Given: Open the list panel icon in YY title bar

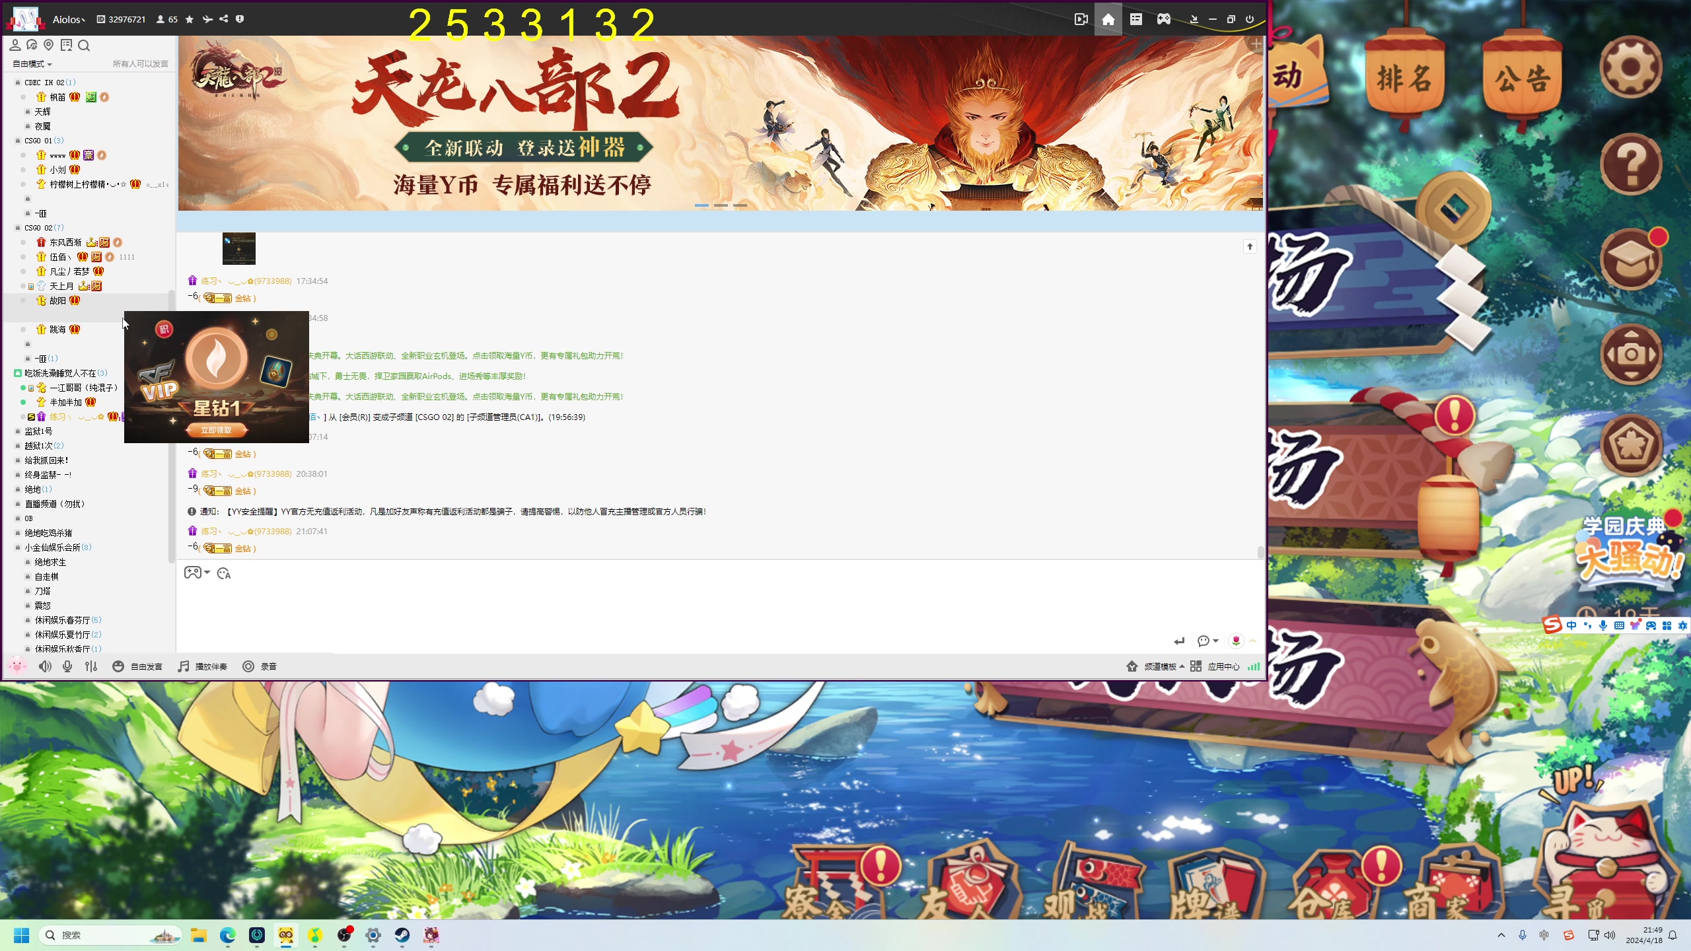Looking at the screenshot, I should pyautogui.click(x=1136, y=19).
